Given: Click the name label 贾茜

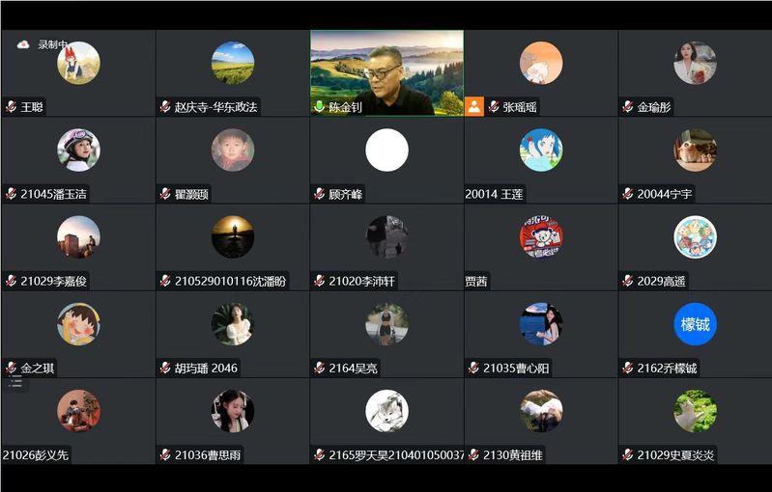Looking at the screenshot, I should click(475, 281).
